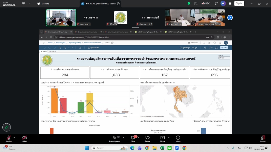Open the Participants panel
This screenshot has height=152, width=271.
pyautogui.click(x=114, y=139)
